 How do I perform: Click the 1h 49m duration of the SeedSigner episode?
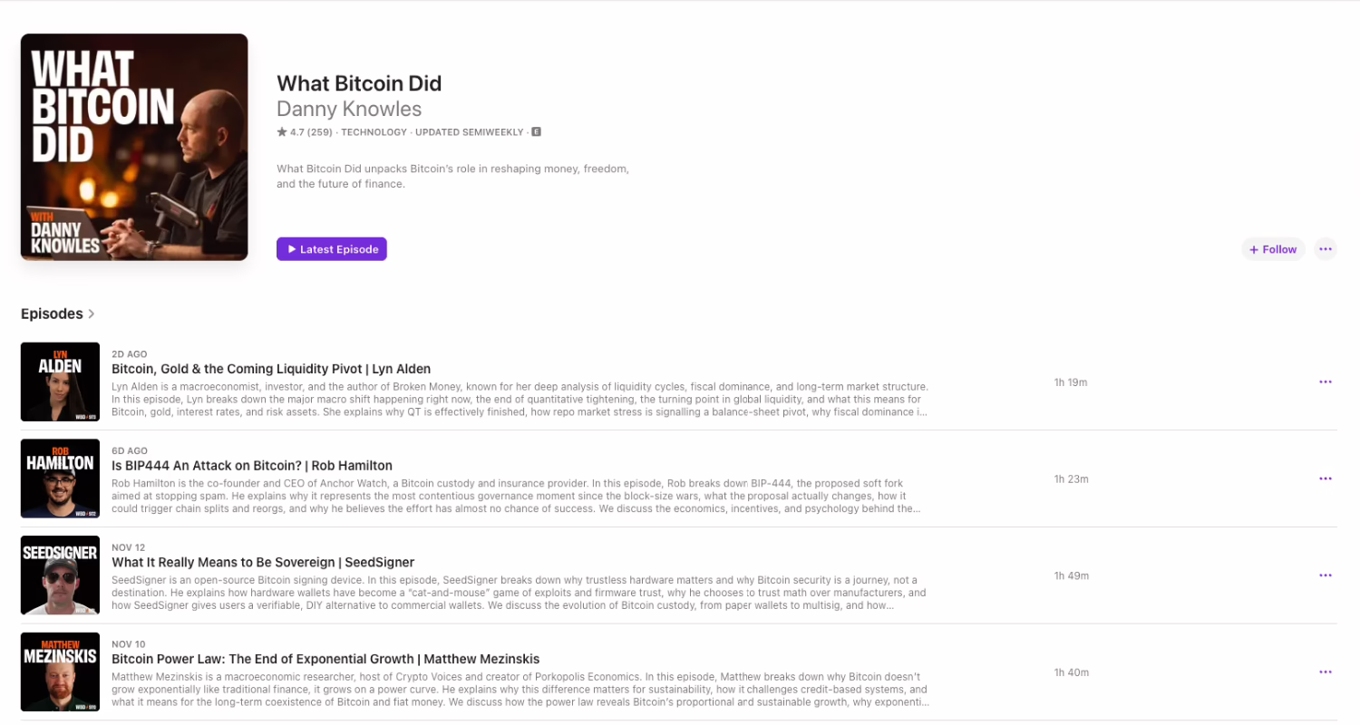[1071, 575]
